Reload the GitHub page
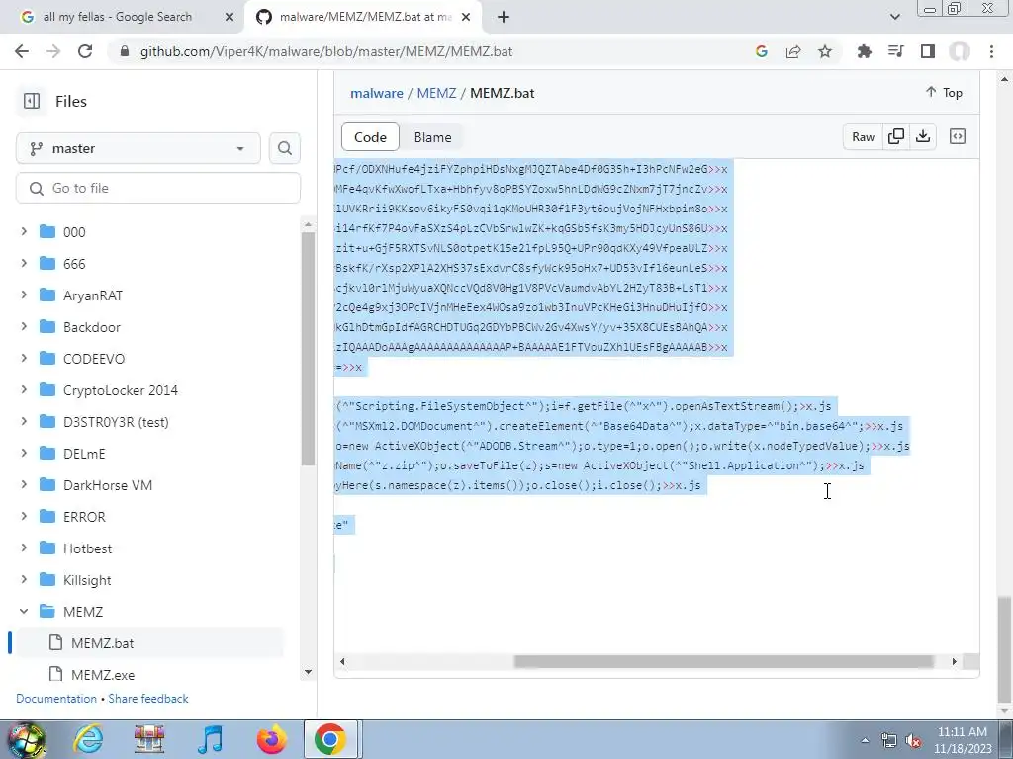 [x=85, y=51]
